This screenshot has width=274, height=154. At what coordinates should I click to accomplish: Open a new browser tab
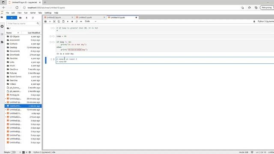[x=45, y=2]
